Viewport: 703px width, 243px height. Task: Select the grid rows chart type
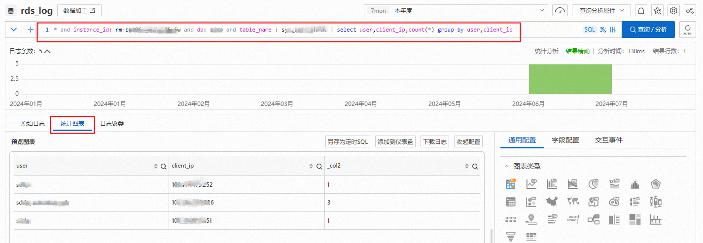point(531,237)
